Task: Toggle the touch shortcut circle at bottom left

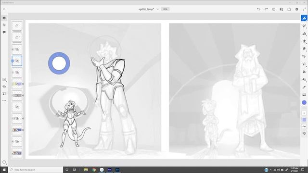Action: tap(4, 162)
